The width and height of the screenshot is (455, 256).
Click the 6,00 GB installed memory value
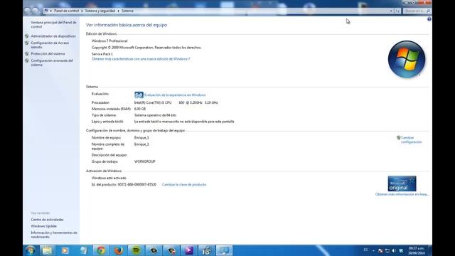(140, 109)
